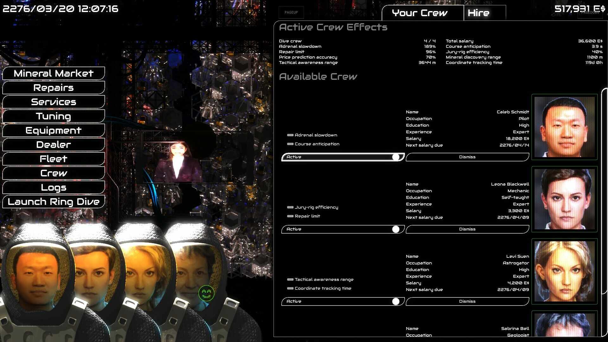The image size is (608, 342).
Task: Click the Mineral Market button
Action: pos(54,73)
